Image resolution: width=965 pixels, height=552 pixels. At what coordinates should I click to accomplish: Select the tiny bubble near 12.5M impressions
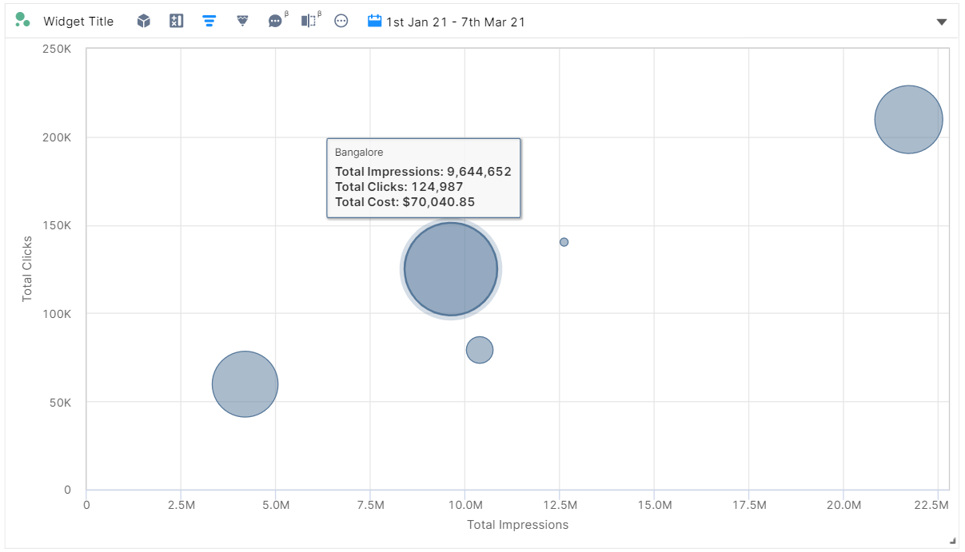[x=564, y=242]
